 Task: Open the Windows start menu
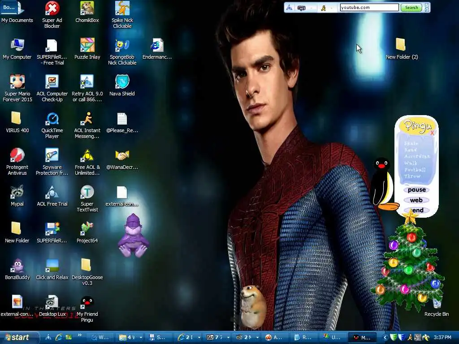coord(19,338)
